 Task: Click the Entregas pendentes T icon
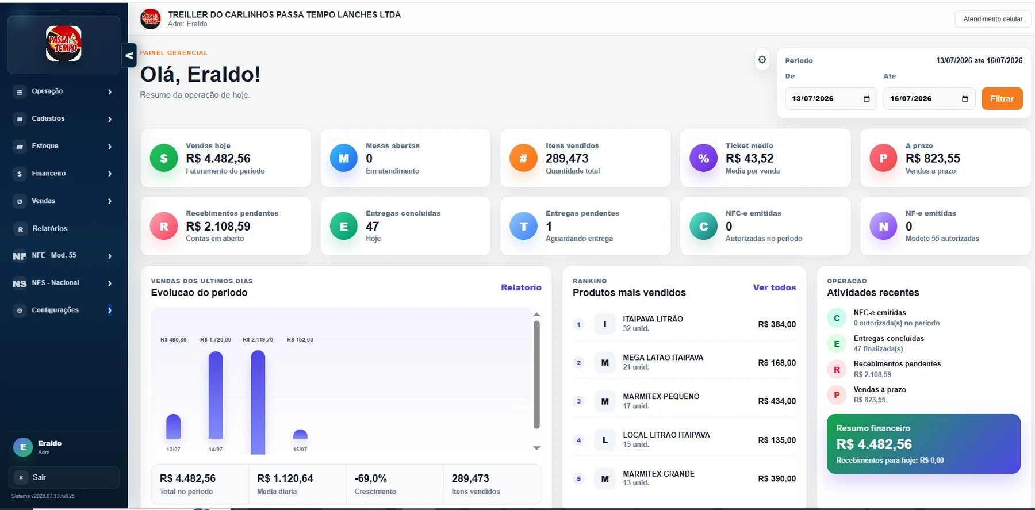(524, 226)
